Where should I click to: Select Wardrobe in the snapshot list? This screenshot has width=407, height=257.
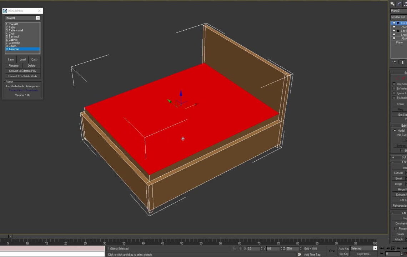(x=14, y=43)
